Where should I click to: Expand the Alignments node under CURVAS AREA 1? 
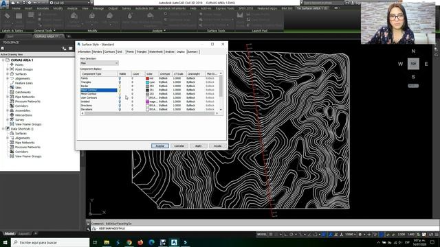[8, 78]
